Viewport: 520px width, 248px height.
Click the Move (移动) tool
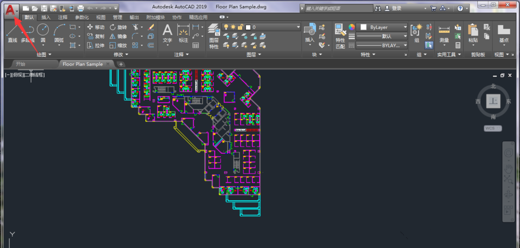pos(95,27)
